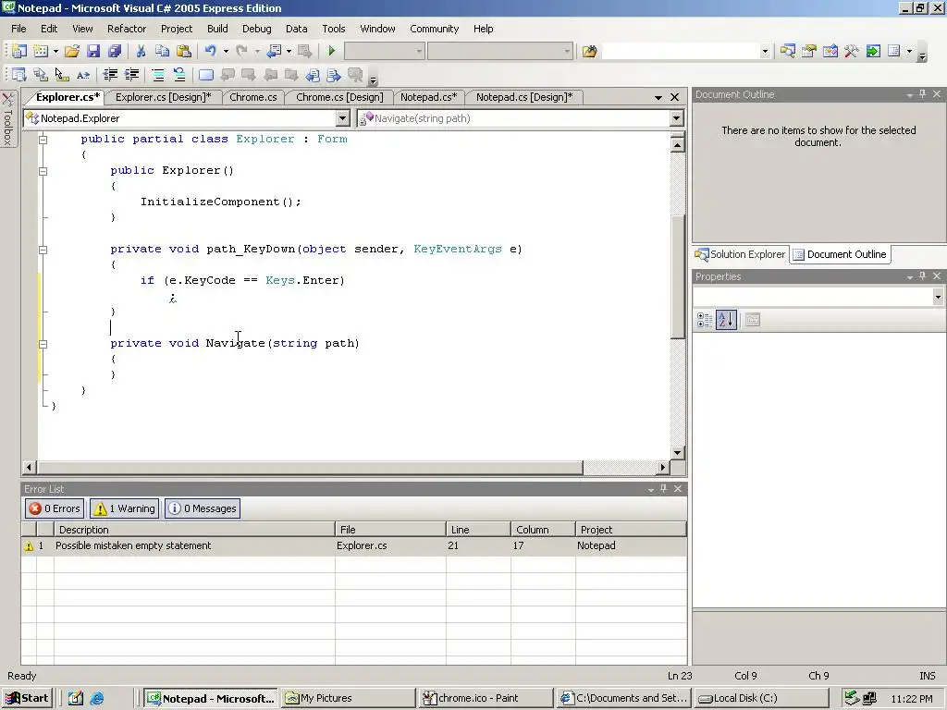Screen dimensions: 947x710
Task: Click Increase Line Indent icon
Action: 131,75
